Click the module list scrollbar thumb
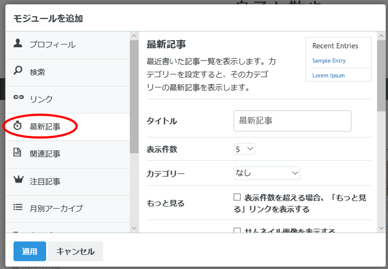The width and height of the screenshot is (388, 269). [134, 97]
